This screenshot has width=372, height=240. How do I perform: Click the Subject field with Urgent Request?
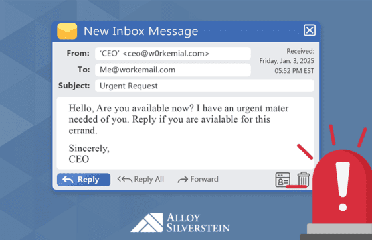(205, 86)
